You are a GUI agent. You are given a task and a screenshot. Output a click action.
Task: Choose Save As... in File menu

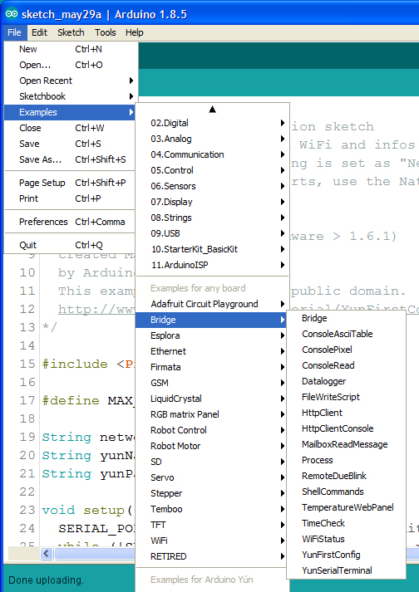click(70, 159)
